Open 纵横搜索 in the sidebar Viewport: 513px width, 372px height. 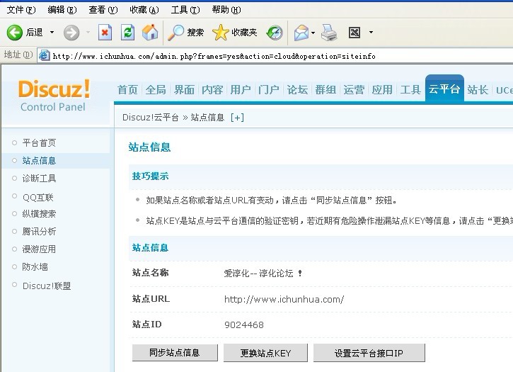pos(39,213)
